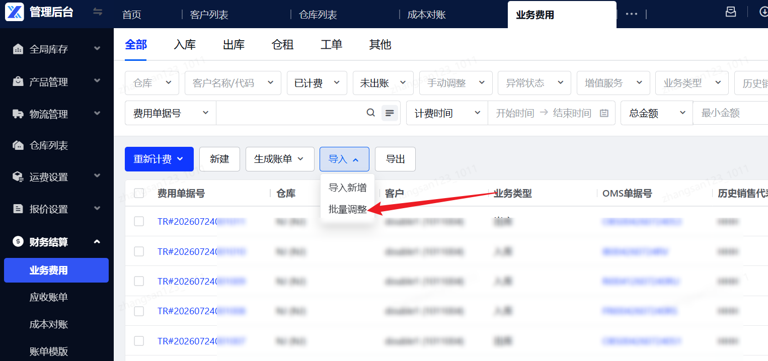Click the 新建 button

[219, 159]
